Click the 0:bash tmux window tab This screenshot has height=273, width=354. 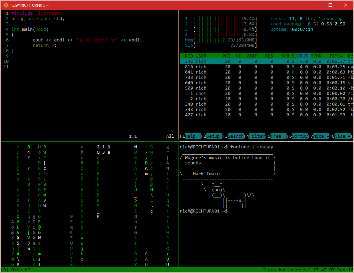pyautogui.click(x=21, y=270)
